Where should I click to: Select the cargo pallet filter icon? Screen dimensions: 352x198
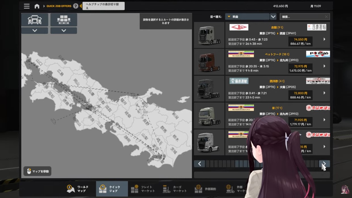tap(64, 20)
